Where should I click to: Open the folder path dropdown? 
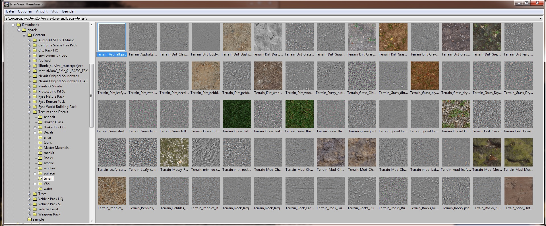point(540,19)
